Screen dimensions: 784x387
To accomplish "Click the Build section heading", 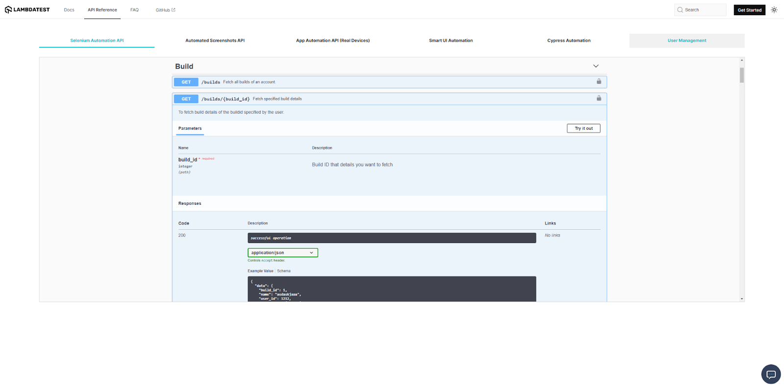I will [184, 66].
